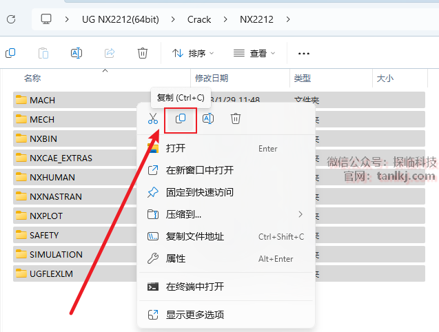This screenshot has height=332, width=439.
Task: Select the SIMULATION folder name
Action: (56, 254)
